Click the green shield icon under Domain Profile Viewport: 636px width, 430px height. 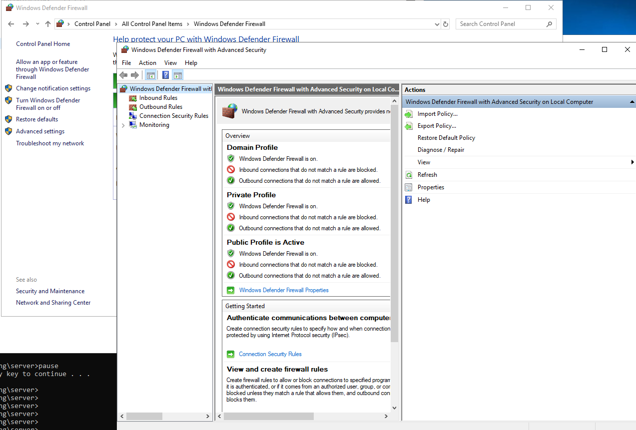231,159
